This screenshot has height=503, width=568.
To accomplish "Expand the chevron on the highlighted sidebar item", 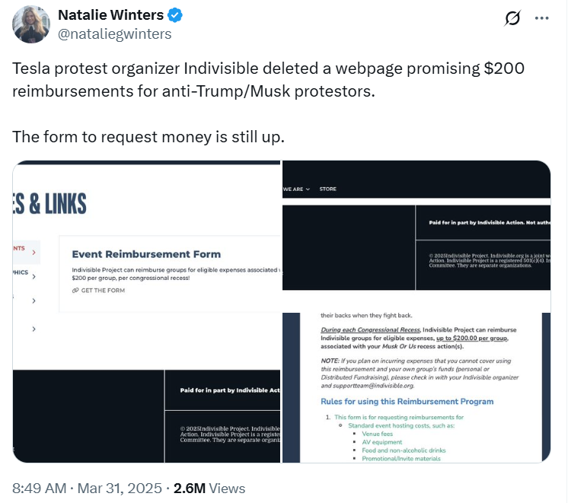I will pos(34,250).
